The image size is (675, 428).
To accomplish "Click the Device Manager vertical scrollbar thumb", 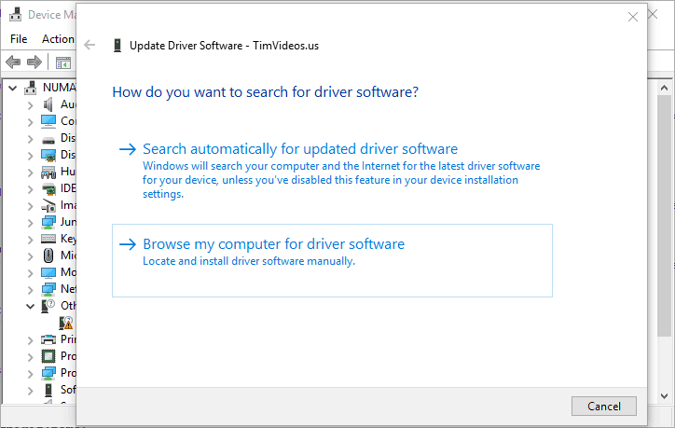I will pos(664,216).
